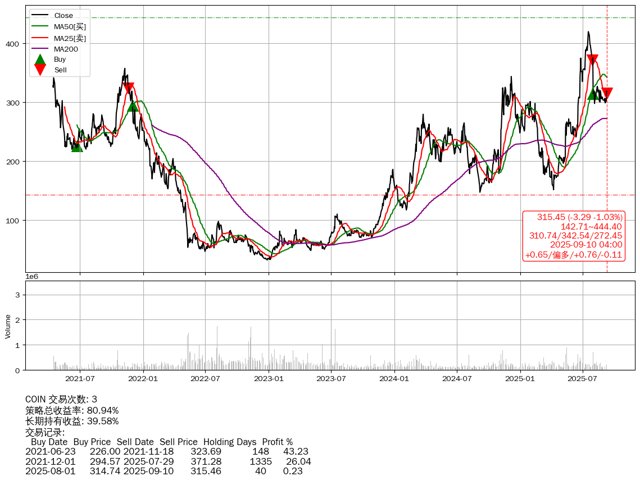Select the 2021-12-01 trade record row

point(168,461)
